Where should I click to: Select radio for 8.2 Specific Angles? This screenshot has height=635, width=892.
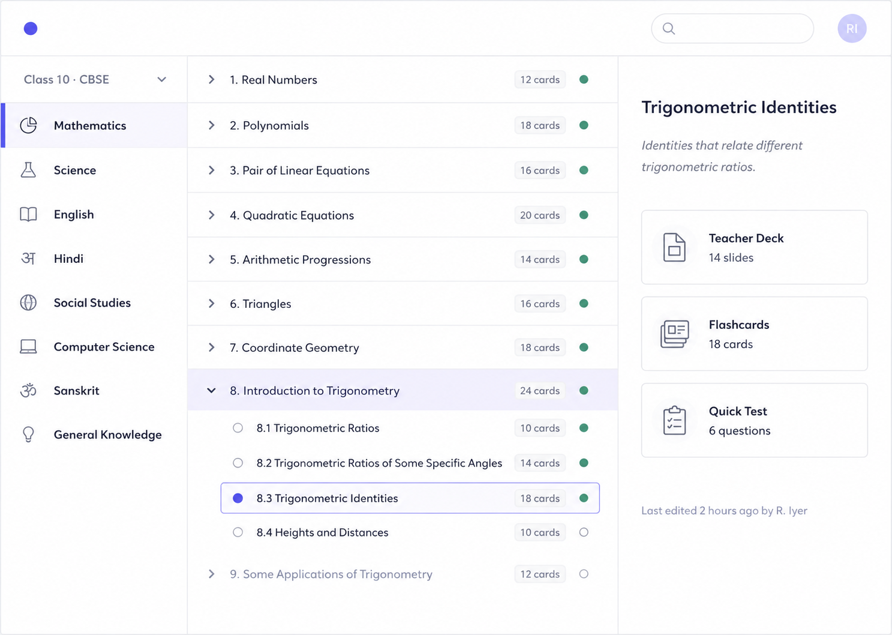pos(238,463)
